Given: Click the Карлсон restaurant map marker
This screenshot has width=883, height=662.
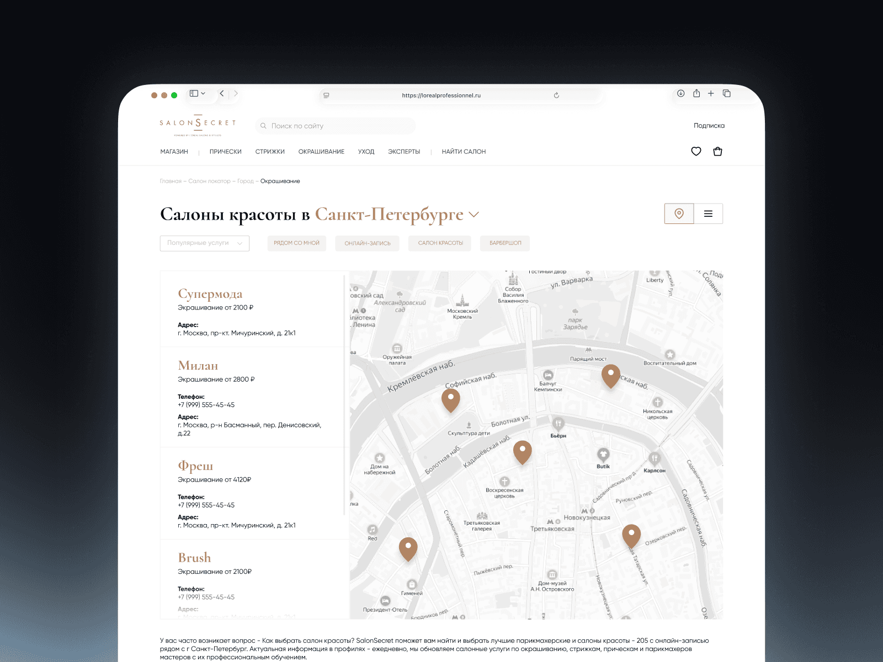Looking at the screenshot, I should pyautogui.click(x=655, y=458).
